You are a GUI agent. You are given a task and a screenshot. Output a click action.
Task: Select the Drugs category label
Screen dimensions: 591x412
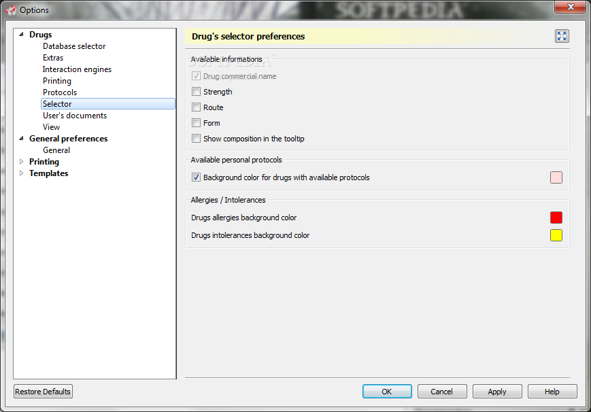[41, 35]
